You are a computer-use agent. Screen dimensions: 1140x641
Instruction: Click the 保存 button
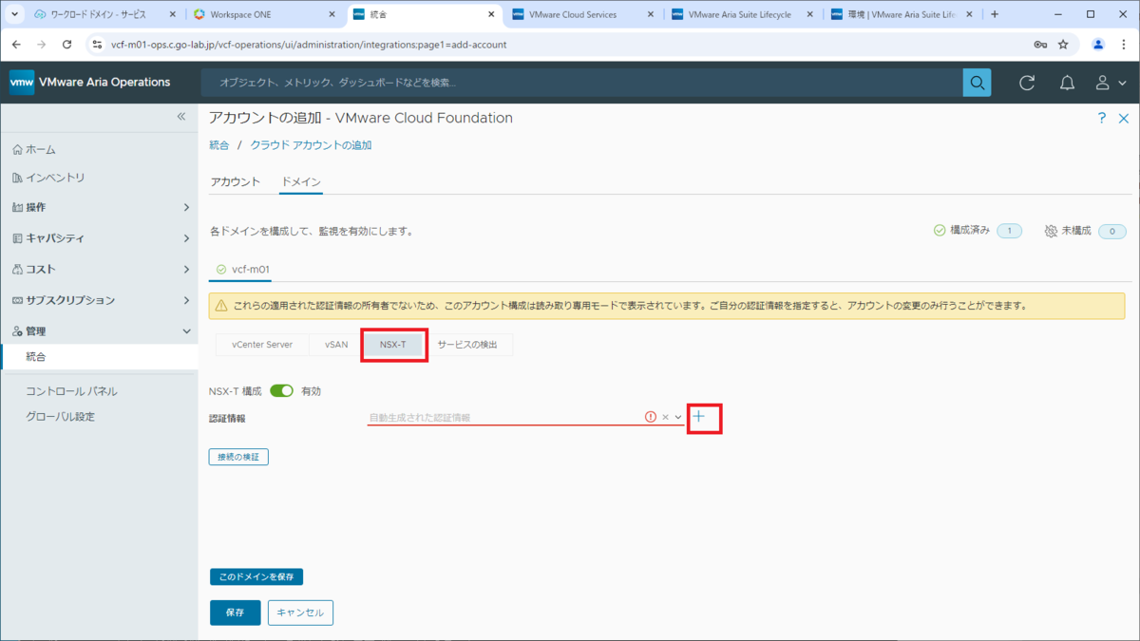click(x=235, y=613)
